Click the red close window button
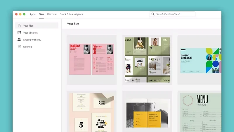This screenshot has height=132, width=234. [16, 14]
